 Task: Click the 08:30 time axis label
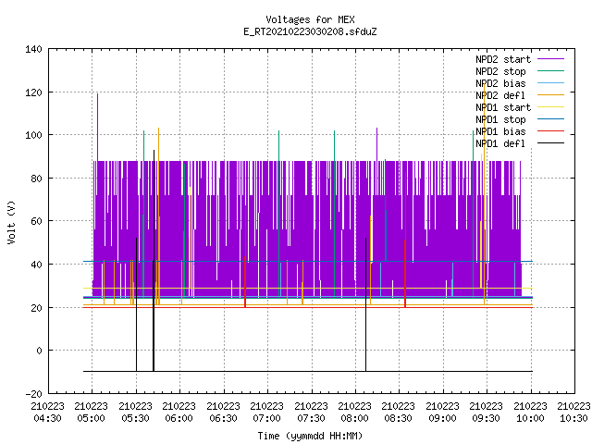pos(399,418)
